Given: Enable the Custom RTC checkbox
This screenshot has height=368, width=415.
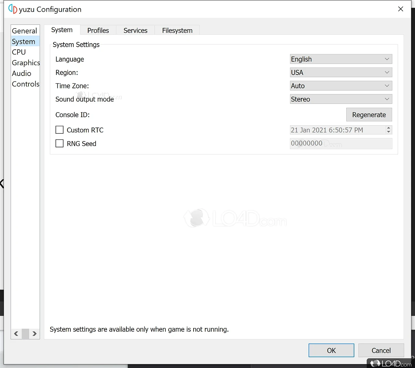Looking at the screenshot, I should coord(59,130).
